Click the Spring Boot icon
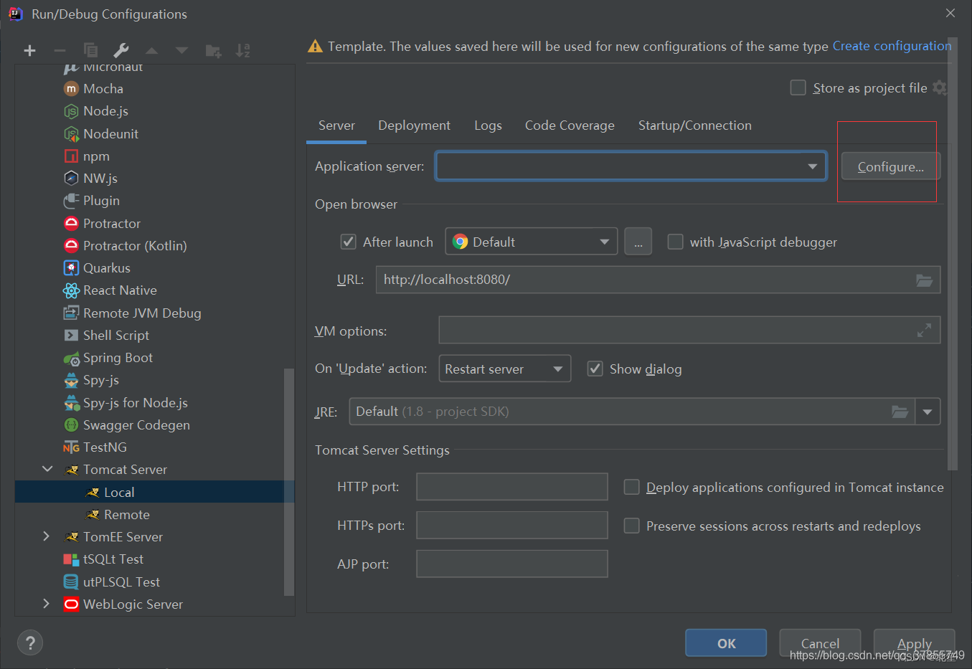The image size is (972, 669). click(71, 358)
